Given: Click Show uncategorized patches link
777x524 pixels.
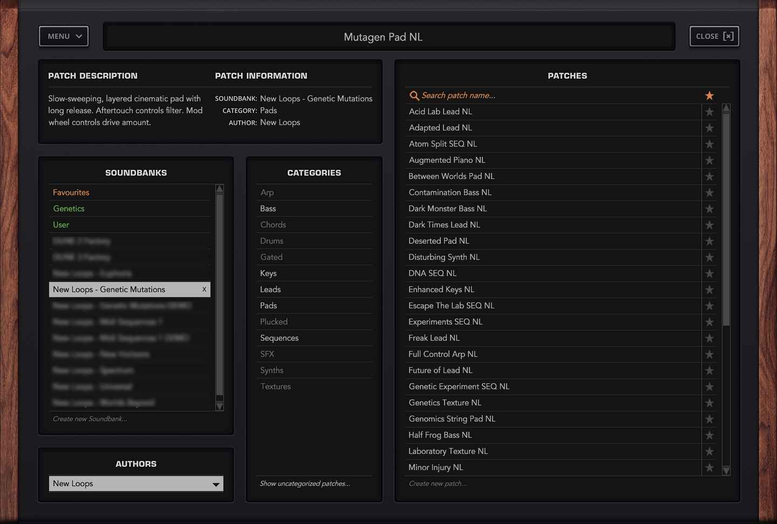Looking at the screenshot, I should [x=304, y=484].
